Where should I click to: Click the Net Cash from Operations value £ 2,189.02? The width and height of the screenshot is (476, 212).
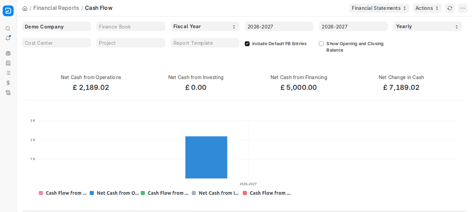tap(91, 87)
